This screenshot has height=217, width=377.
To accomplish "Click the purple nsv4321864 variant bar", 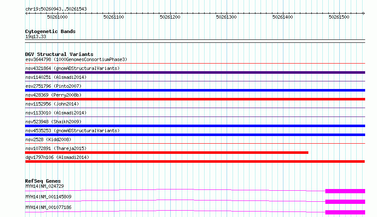I will point(195,72).
